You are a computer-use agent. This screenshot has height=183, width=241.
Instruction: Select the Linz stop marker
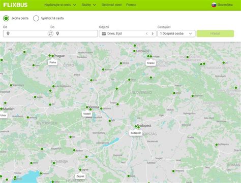click(50, 104)
